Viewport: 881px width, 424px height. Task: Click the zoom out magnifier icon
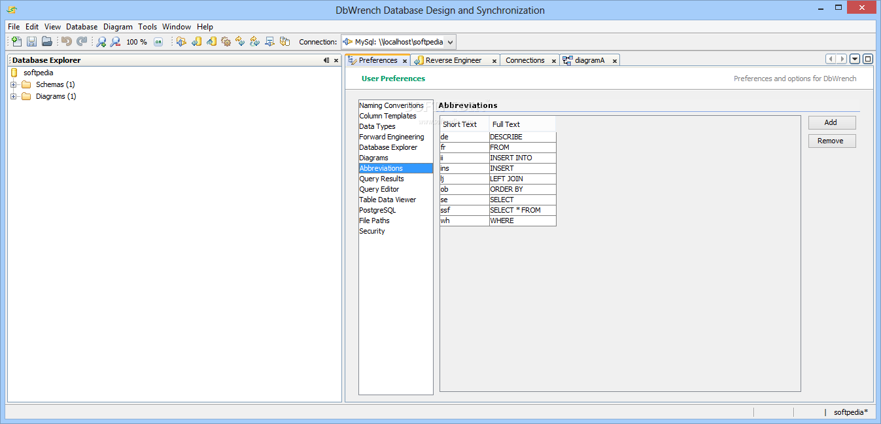115,42
